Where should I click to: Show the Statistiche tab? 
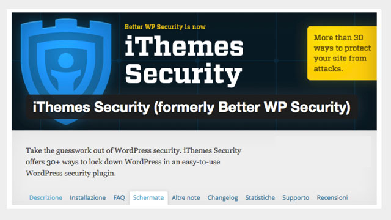point(260,198)
